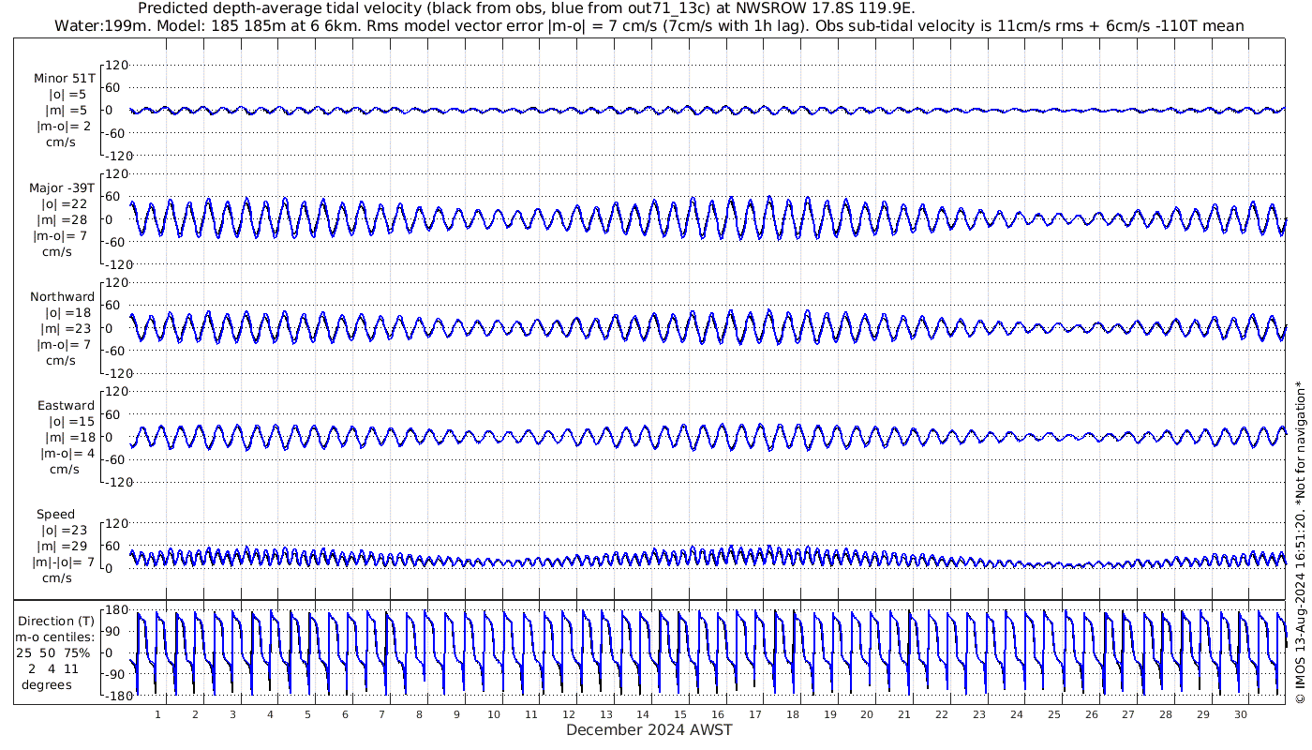
Task: Click date tick label 28 on x-axis
Action: (x=1166, y=714)
